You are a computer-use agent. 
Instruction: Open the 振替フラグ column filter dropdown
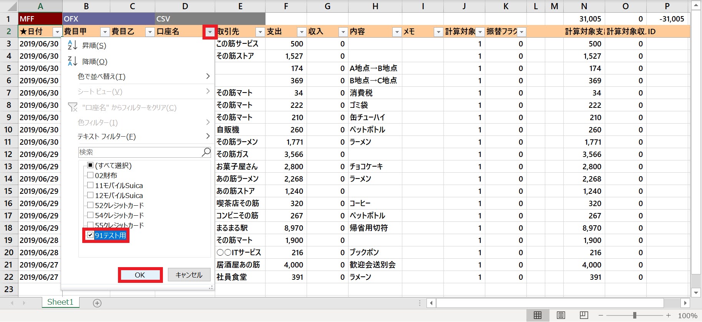[521, 32]
